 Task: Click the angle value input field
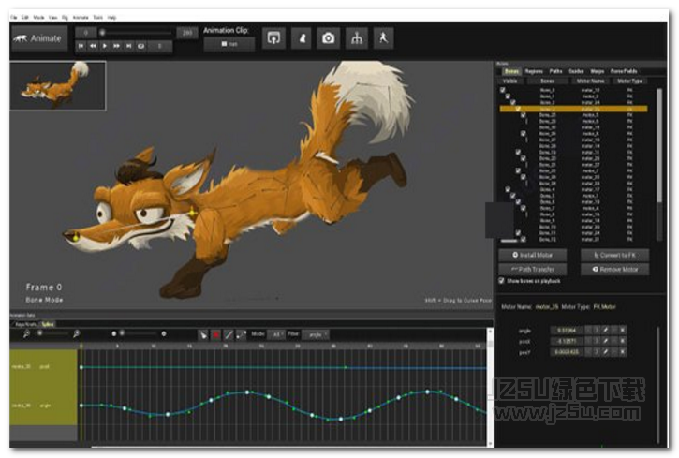567,330
